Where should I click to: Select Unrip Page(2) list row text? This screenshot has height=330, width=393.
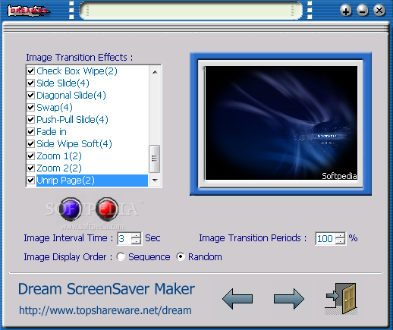click(65, 181)
